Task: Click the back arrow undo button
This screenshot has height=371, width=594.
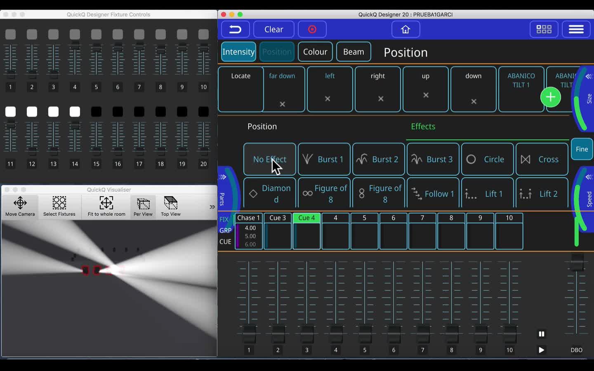Action: (x=235, y=29)
